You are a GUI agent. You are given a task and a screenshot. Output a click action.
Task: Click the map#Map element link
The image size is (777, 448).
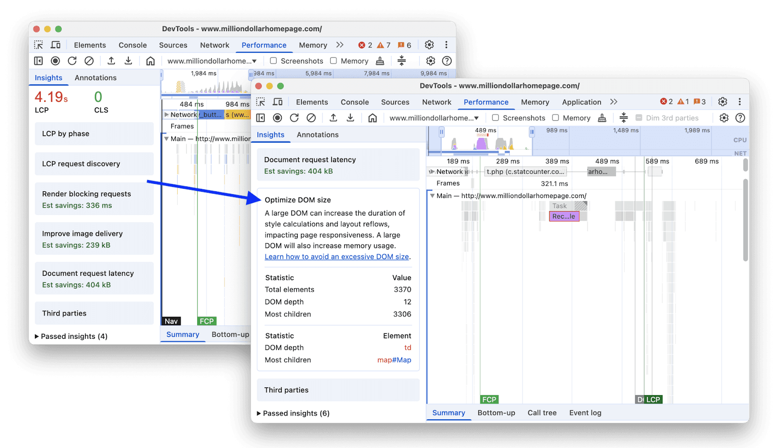[x=395, y=360]
